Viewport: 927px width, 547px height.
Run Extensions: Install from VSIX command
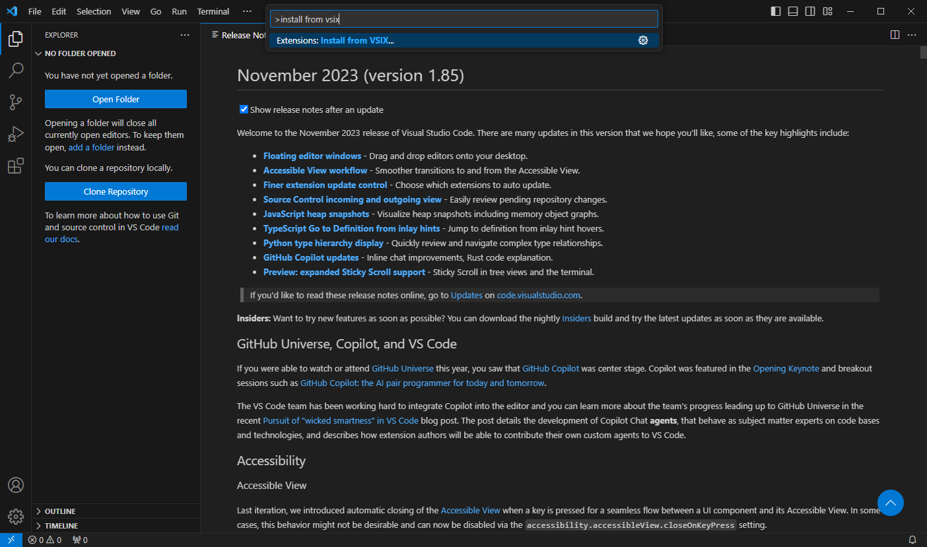pos(463,40)
